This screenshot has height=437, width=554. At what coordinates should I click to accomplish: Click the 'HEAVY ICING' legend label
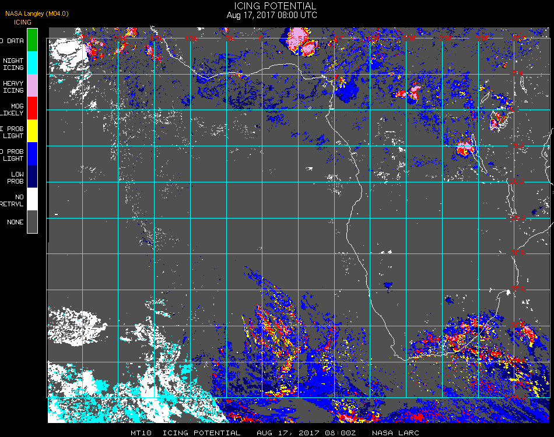tap(13, 87)
